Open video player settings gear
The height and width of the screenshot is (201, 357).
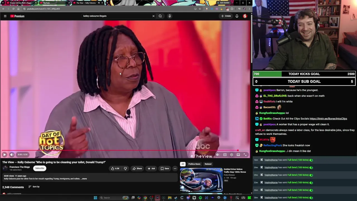[x=231, y=155]
